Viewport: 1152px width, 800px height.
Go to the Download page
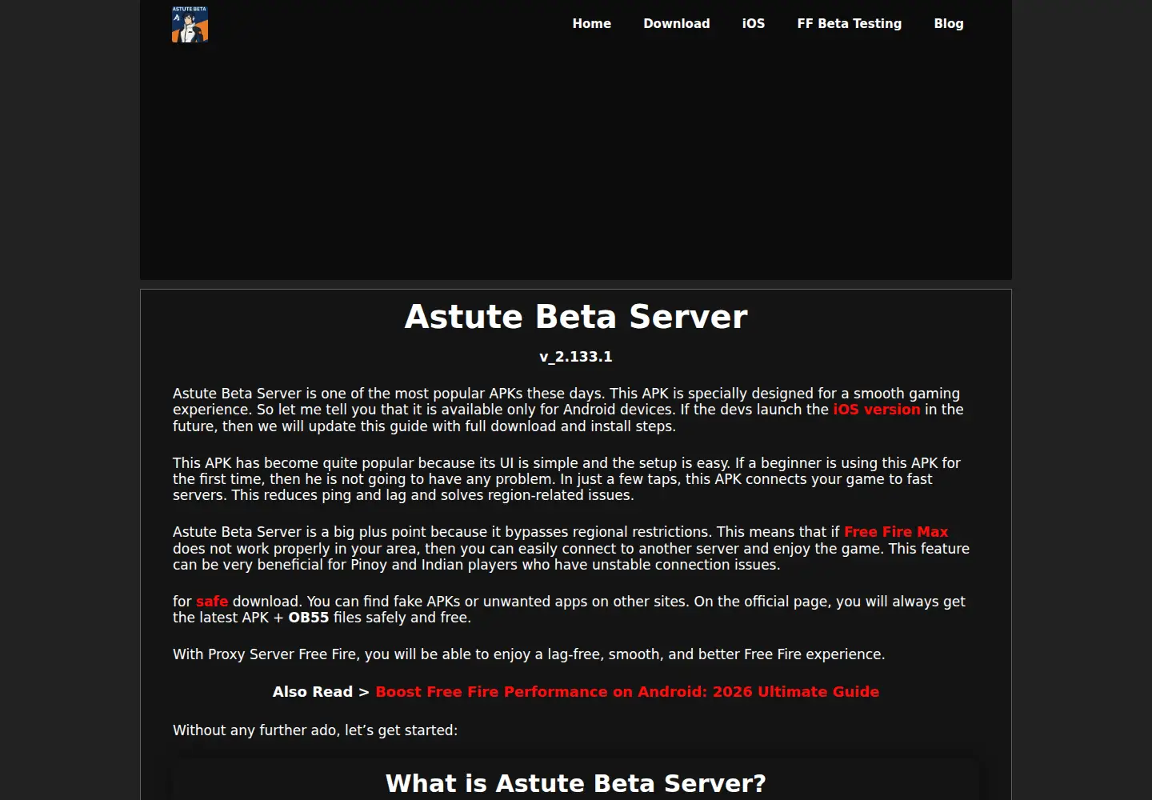tap(676, 24)
